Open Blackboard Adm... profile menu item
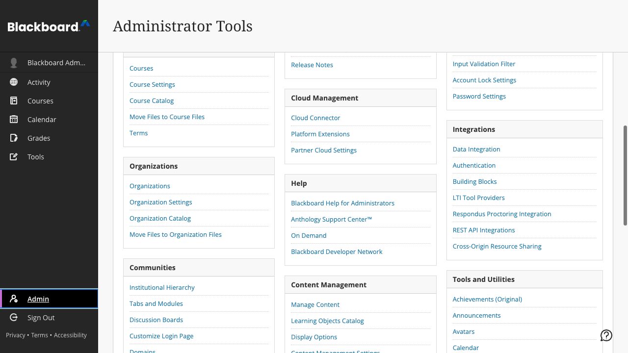628x353 pixels. tap(49, 63)
